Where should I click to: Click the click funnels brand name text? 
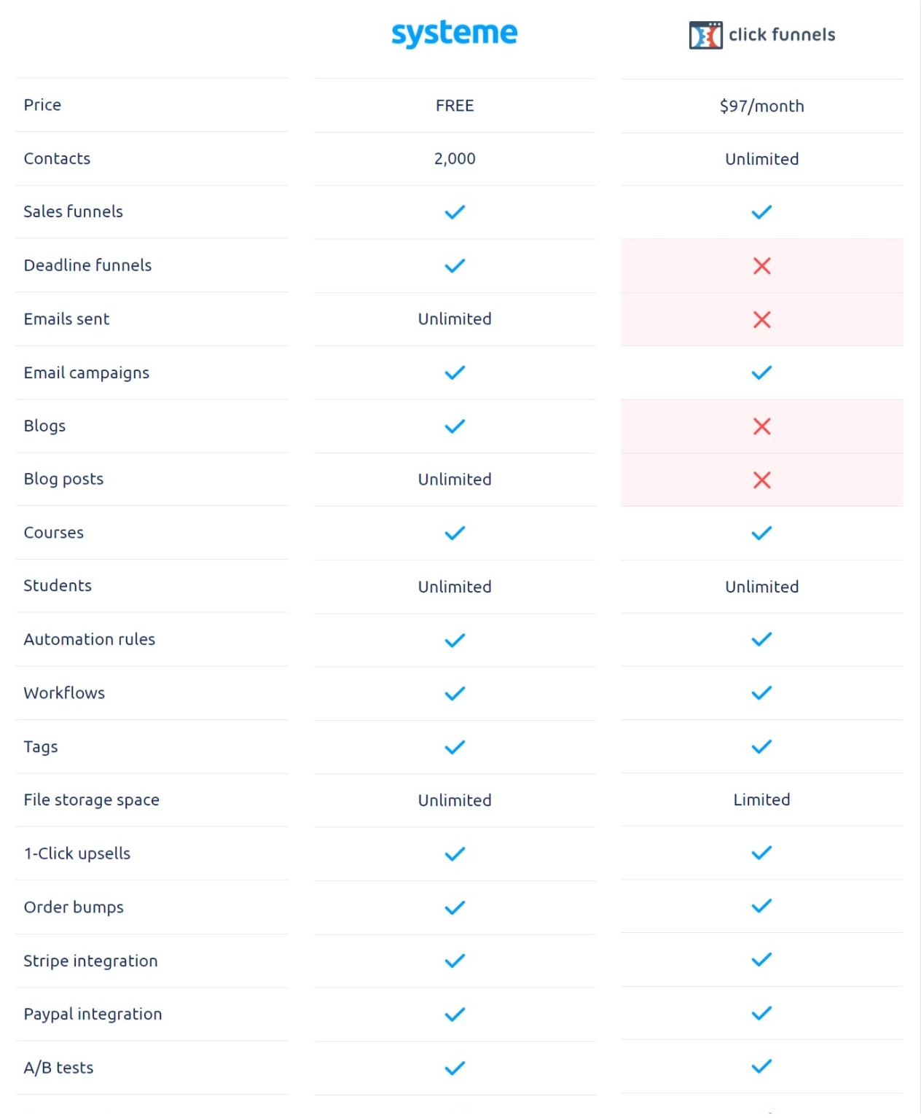(x=782, y=35)
